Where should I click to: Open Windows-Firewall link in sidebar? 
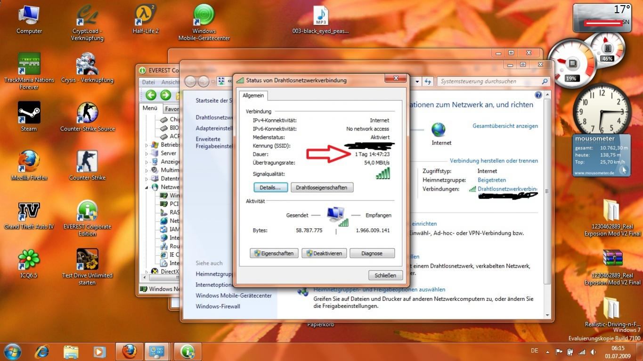[x=218, y=306]
